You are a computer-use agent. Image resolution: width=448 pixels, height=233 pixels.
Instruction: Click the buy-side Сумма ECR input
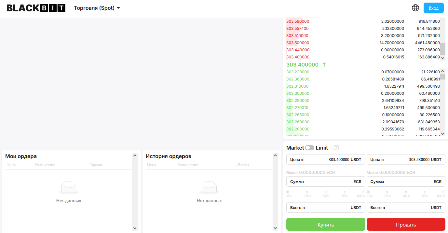tap(326, 181)
